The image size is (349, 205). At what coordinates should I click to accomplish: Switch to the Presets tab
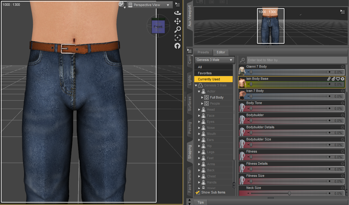pos(203,52)
